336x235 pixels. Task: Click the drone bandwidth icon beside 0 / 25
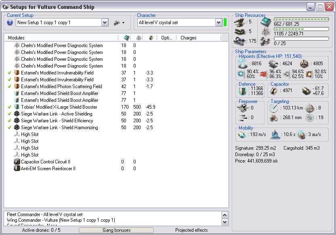tap(265, 41)
